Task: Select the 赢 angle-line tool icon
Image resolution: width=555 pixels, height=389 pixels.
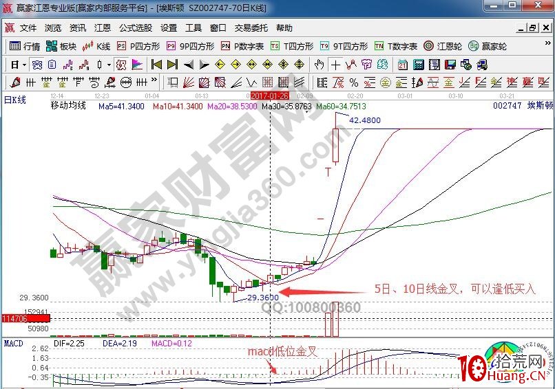Action: coord(527,82)
